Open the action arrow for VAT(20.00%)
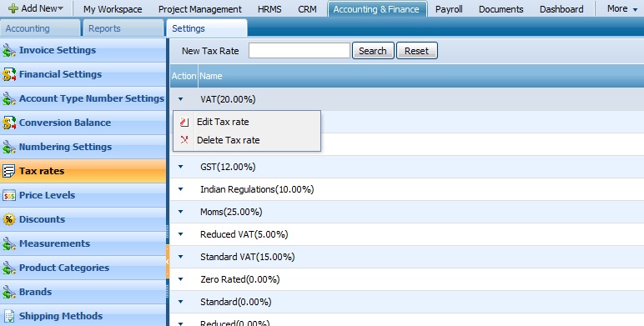The height and width of the screenshot is (326, 644). pyautogui.click(x=180, y=99)
